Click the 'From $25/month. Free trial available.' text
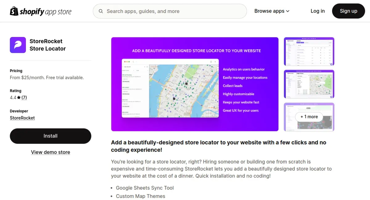This screenshot has width=370, height=200. click(47, 78)
